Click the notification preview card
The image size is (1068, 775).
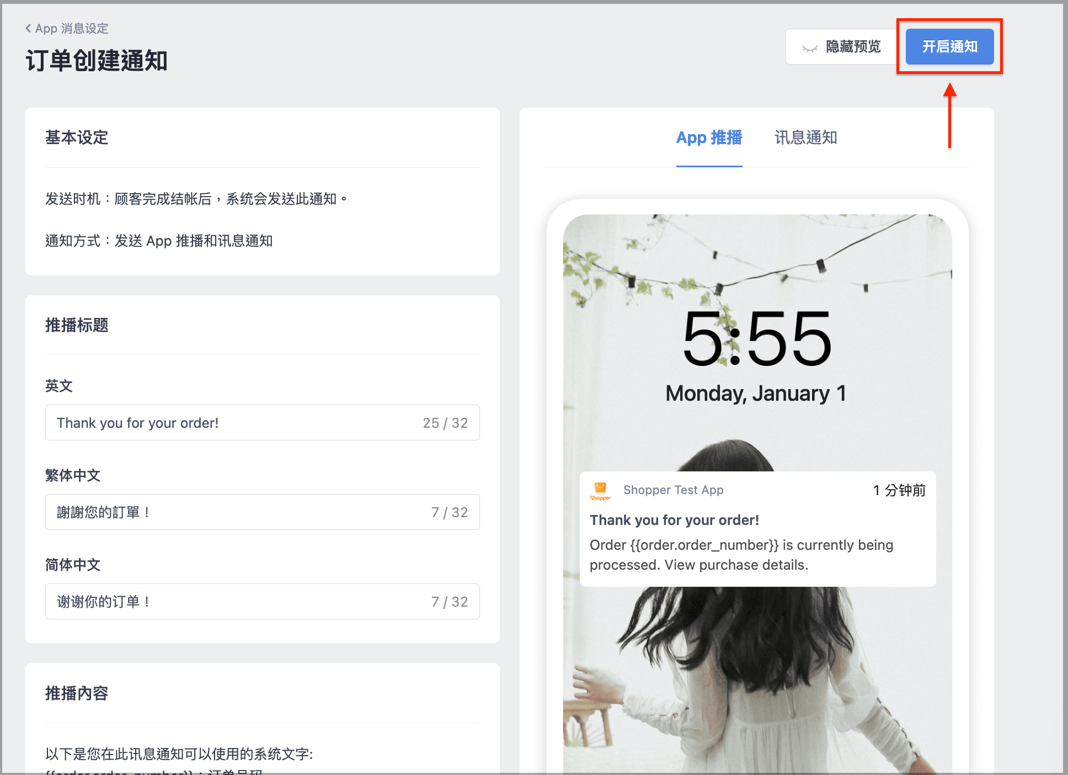tap(757, 529)
